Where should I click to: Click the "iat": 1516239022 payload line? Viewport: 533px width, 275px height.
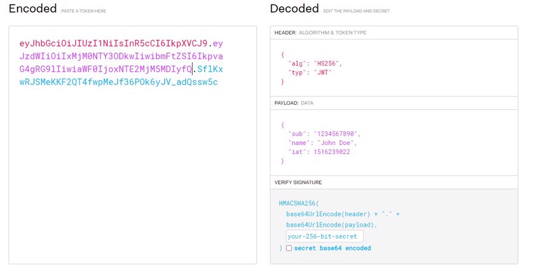pyautogui.click(x=319, y=152)
